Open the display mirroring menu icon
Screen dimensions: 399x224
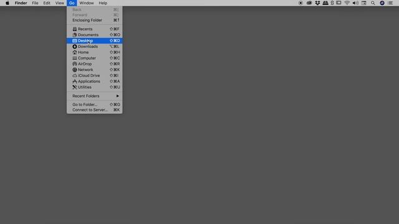(x=339, y=3)
